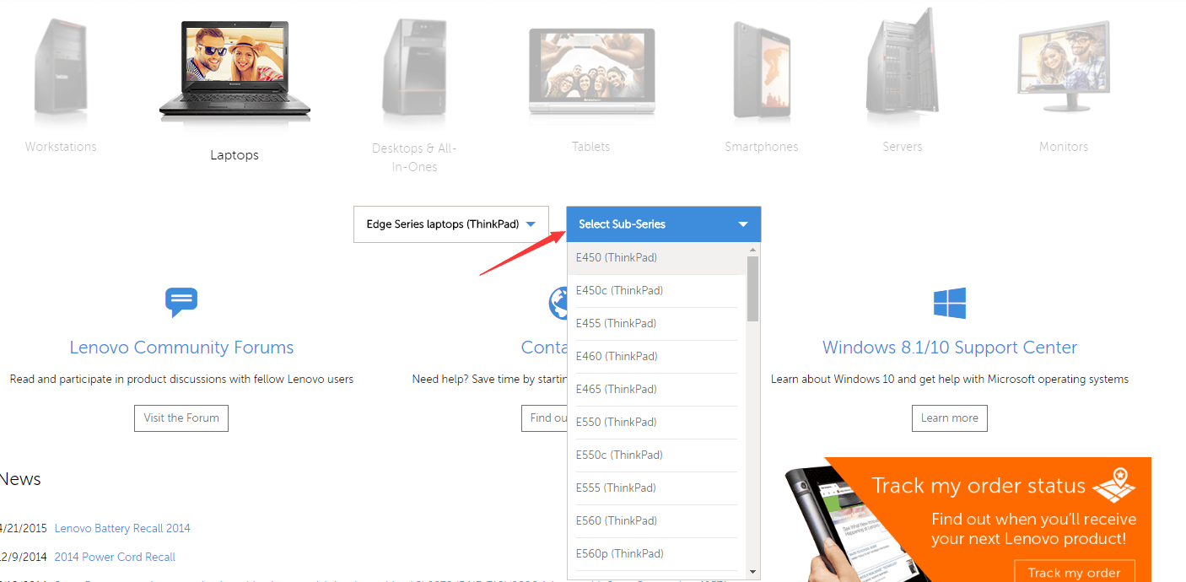Choose E555 (ThinkPad) option
Image resolution: width=1186 pixels, height=582 pixels.
click(656, 488)
